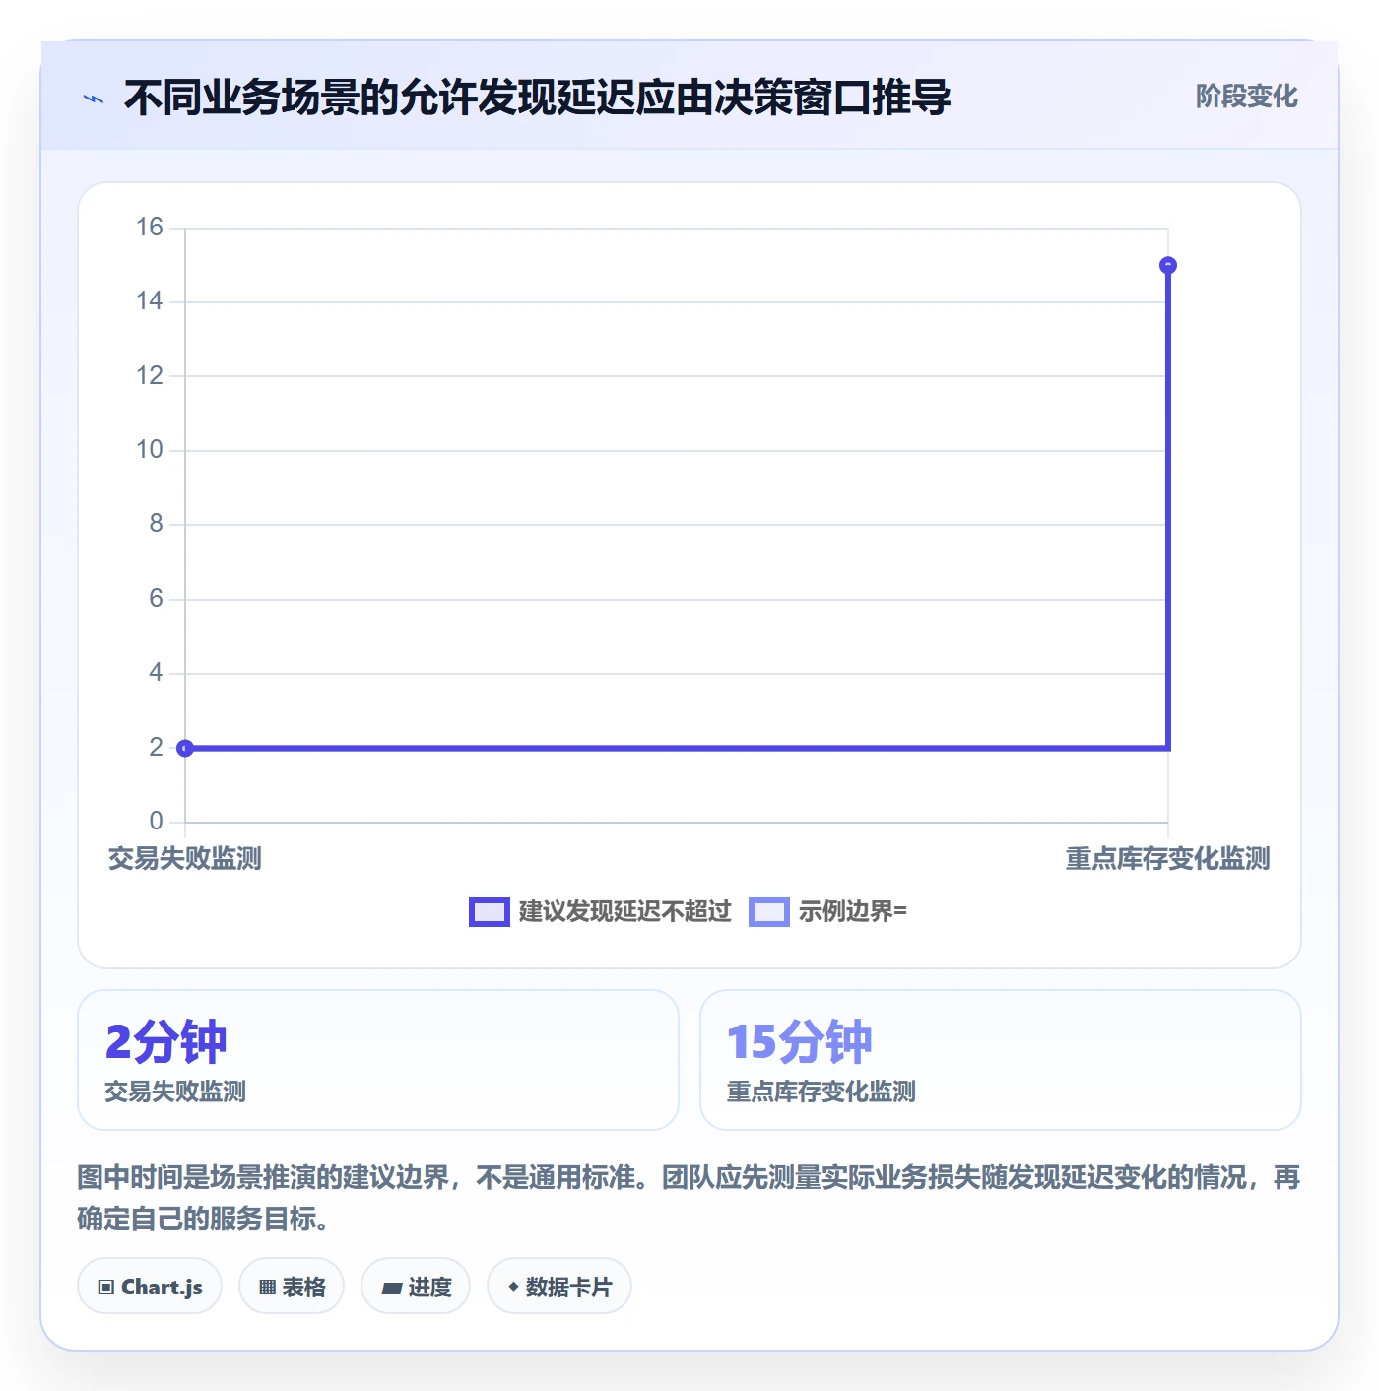Click the 数据卡片 tag
This screenshot has height=1391, width=1379.
pyautogui.click(x=559, y=1287)
